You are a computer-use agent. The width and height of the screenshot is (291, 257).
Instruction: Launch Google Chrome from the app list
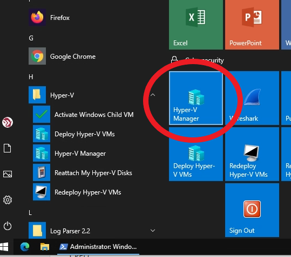coord(93,56)
